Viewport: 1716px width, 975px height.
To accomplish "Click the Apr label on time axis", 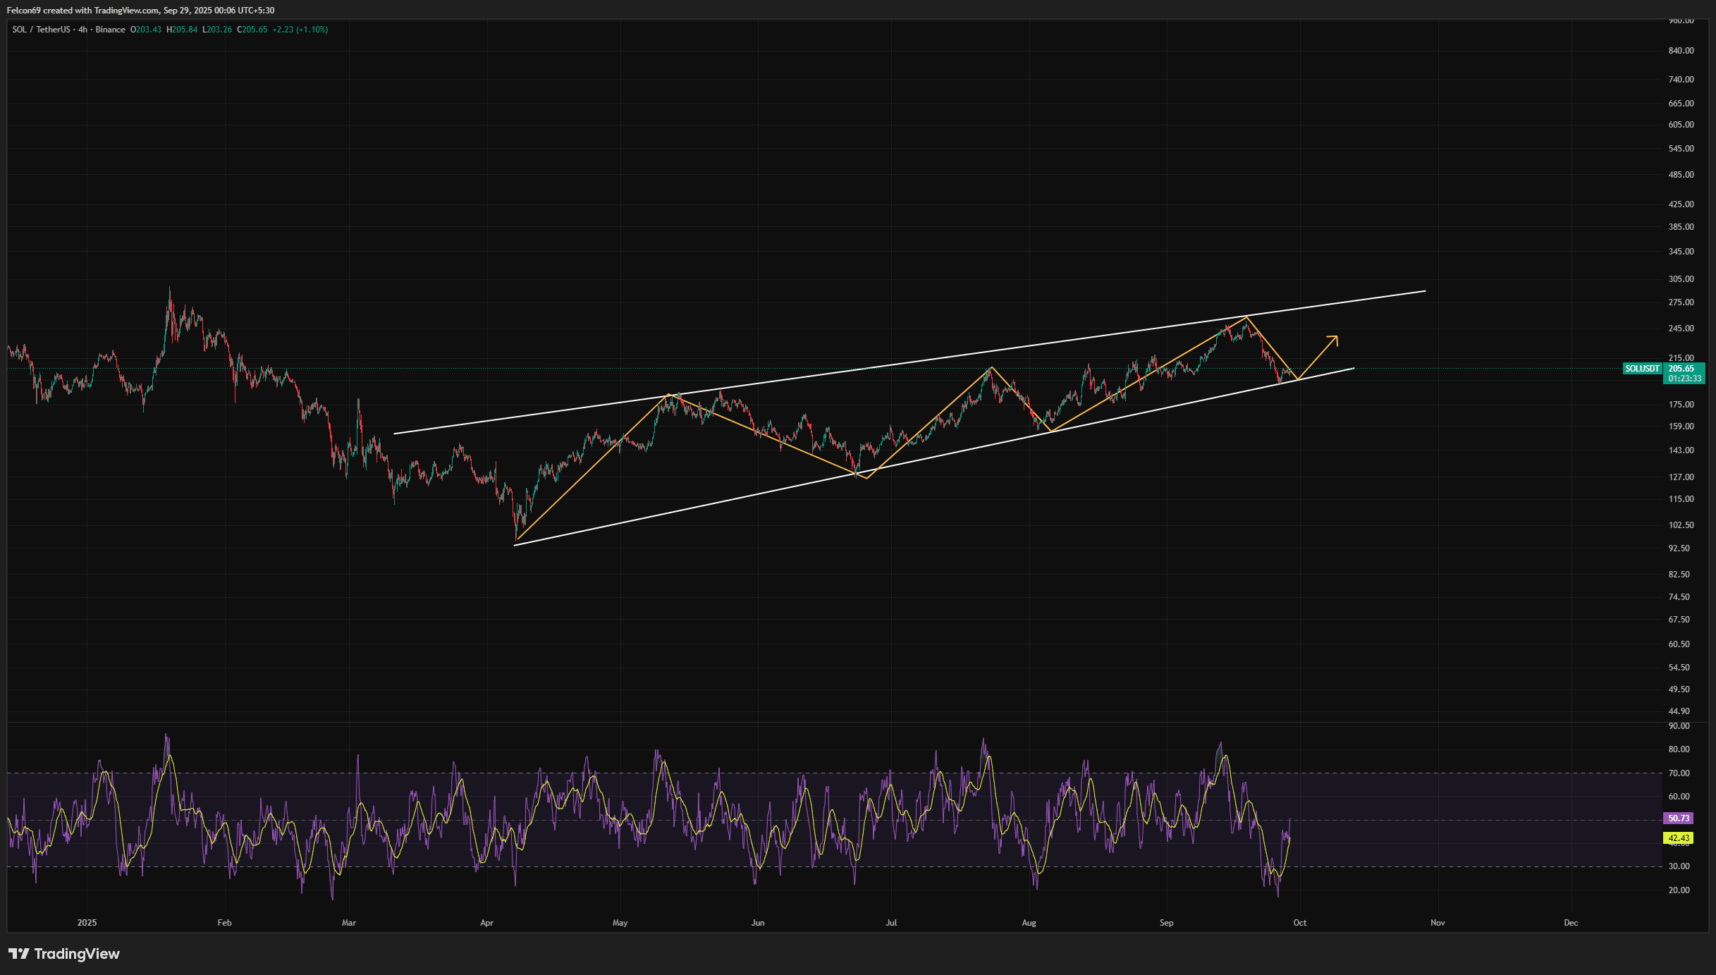I will pyautogui.click(x=486, y=923).
